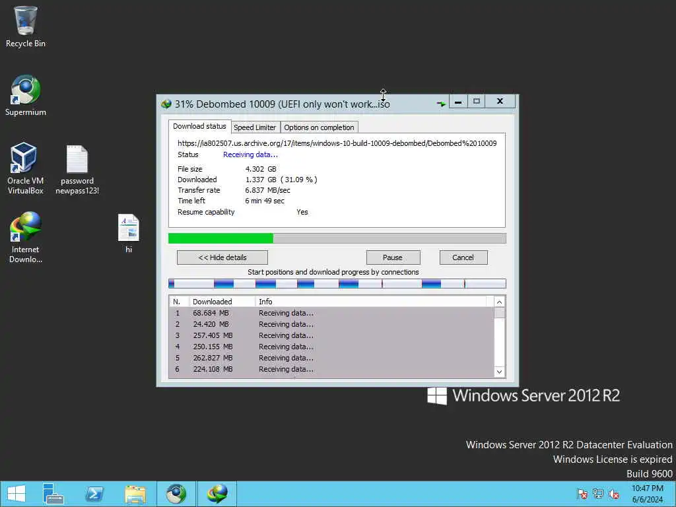
Task: Cancel the download
Action: [x=463, y=257]
